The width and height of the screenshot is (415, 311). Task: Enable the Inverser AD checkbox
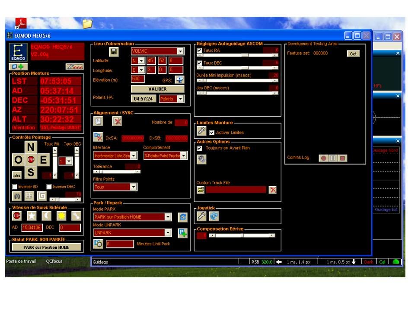(x=15, y=187)
